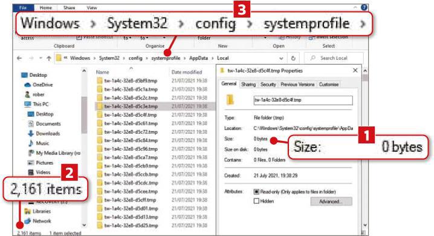Click the Forward navigation arrow
434x236 pixels.
click(x=31, y=58)
